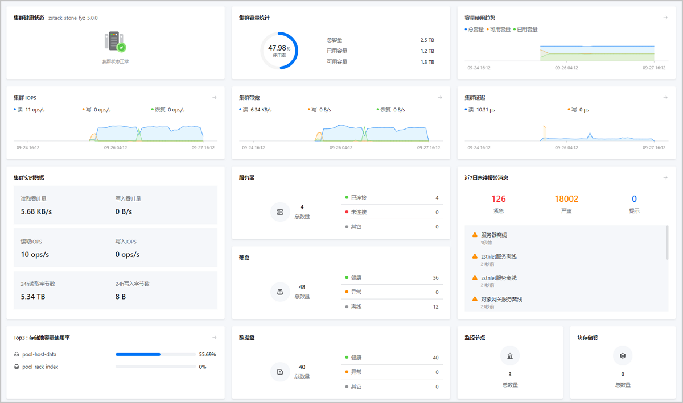Open cluster bandwidth details arrow
Screen dimensions: 683x403
tap(440, 98)
